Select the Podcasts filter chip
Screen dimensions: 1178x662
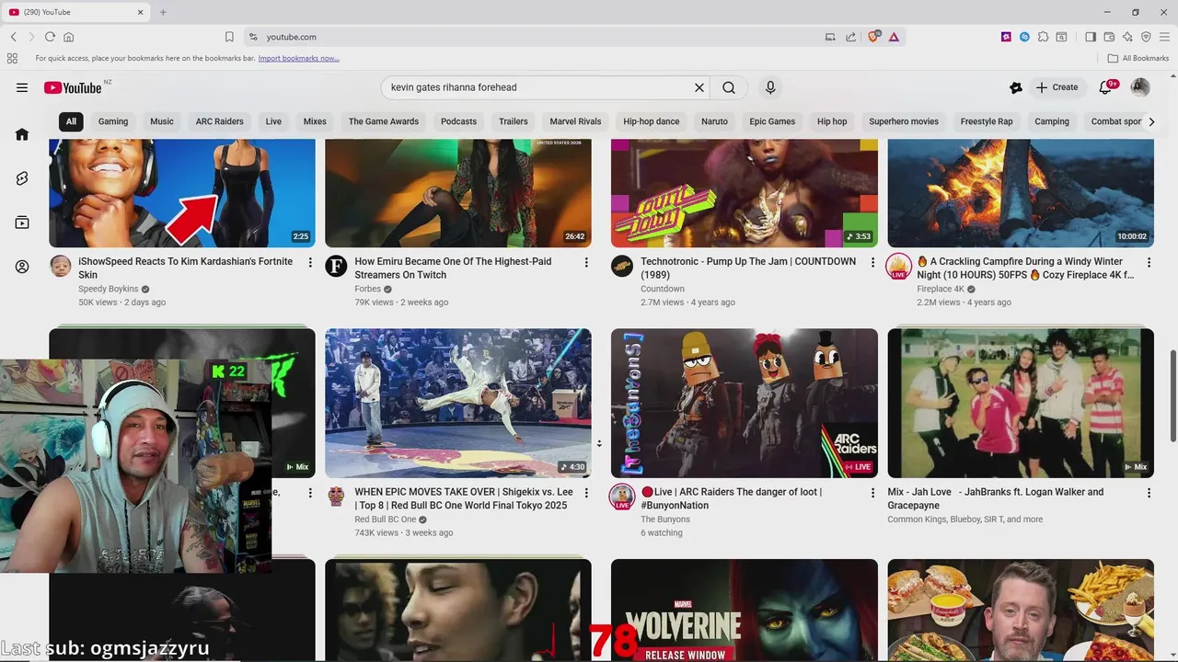(458, 121)
